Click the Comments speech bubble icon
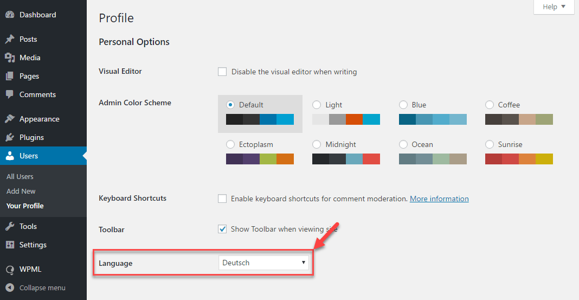Screen dimensions: 579x300 click(x=10, y=94)
